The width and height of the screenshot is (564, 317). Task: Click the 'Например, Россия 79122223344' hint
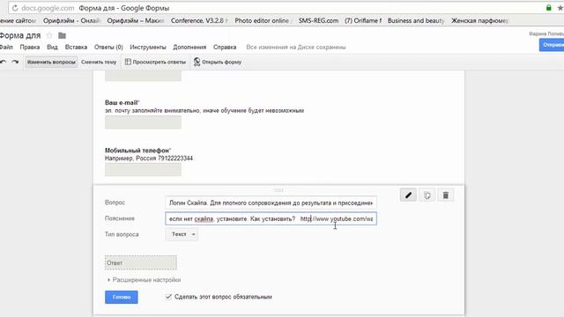[149, 158]
